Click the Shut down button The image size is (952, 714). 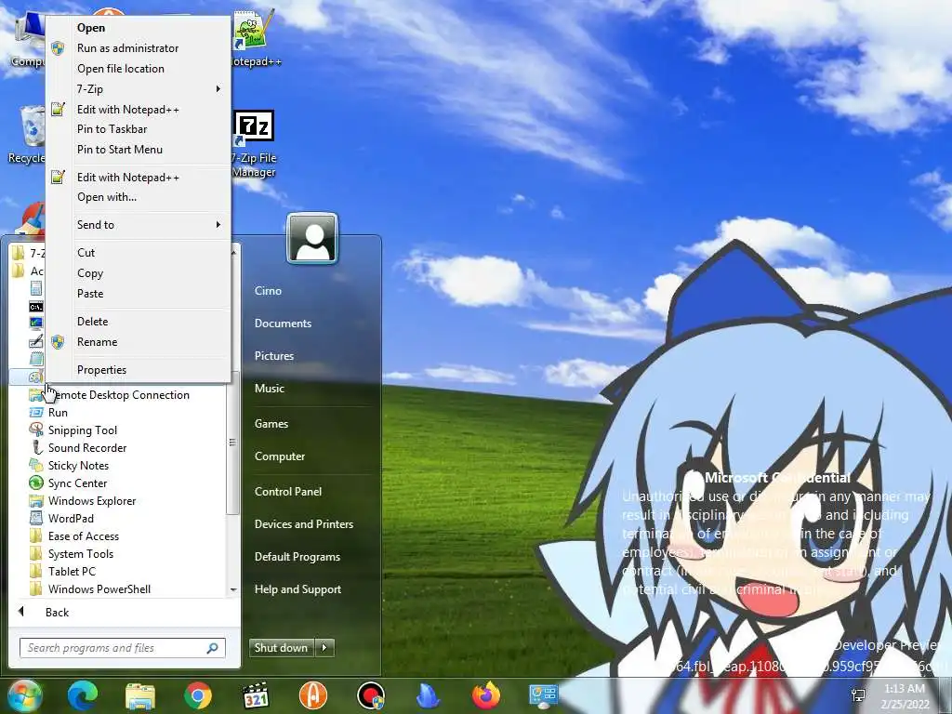point(282,648)
